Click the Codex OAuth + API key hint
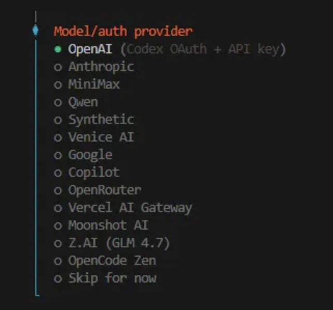 coord(203,49)
